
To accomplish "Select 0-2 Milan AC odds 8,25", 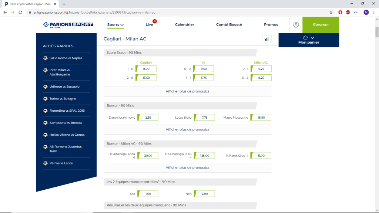I will tap(261, 78).
